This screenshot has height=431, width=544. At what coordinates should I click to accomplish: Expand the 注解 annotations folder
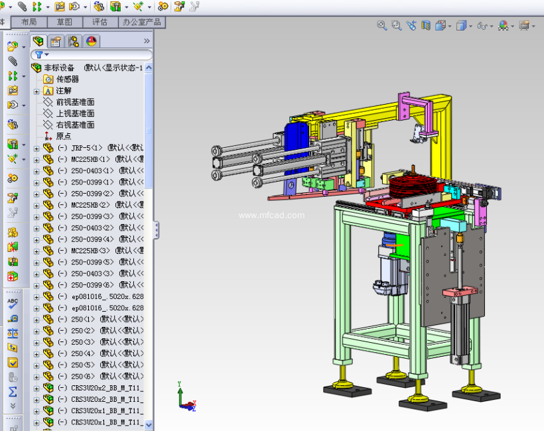tap(36, 91)
